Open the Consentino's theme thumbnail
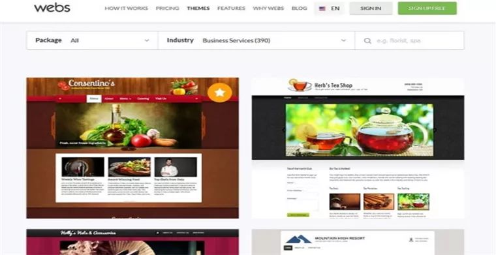496x255 pixels. (132, 148)
